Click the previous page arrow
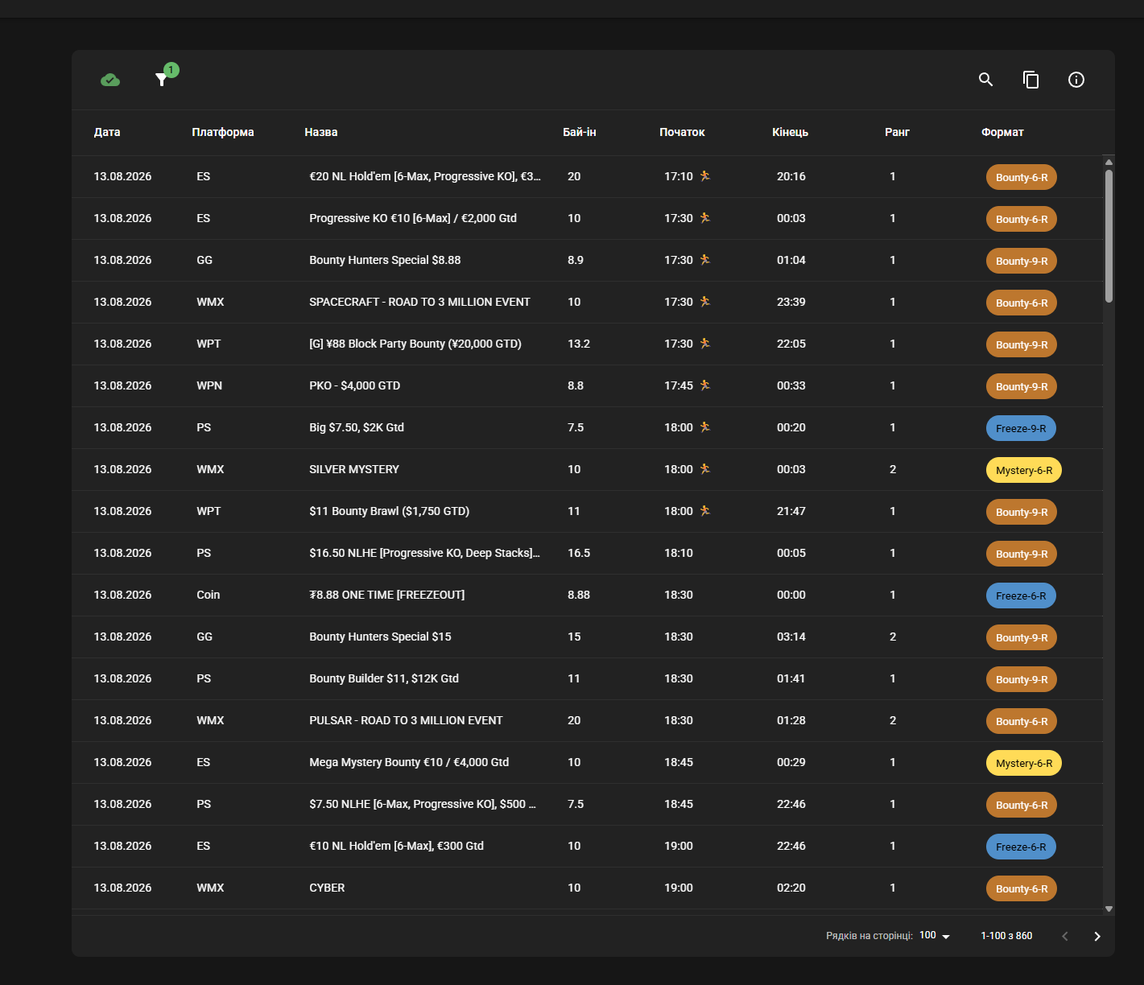 1065,936
